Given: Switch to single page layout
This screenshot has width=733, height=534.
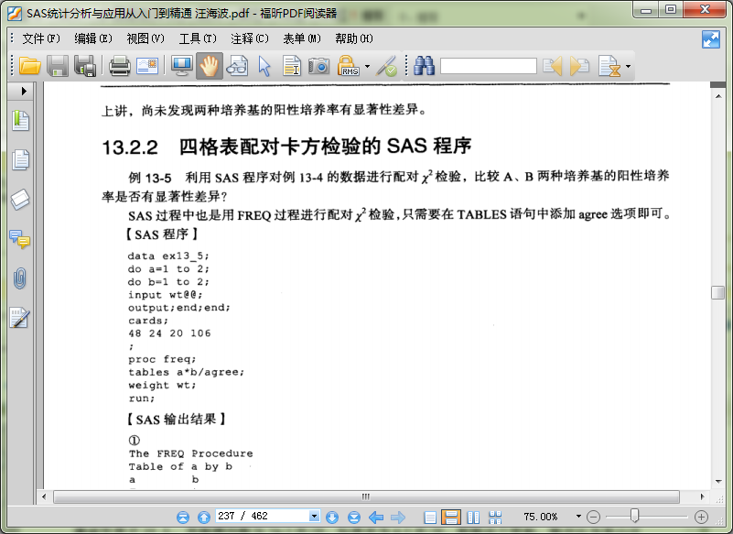Looking at the screenshot, I should (x=429, y=517).
